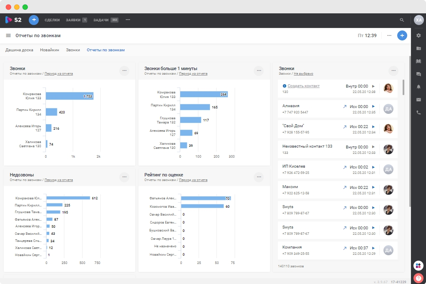Image resolution: width=426 pixels, height=284 pixels.
Task: Open the Сделки menu item
Action: 52,20
